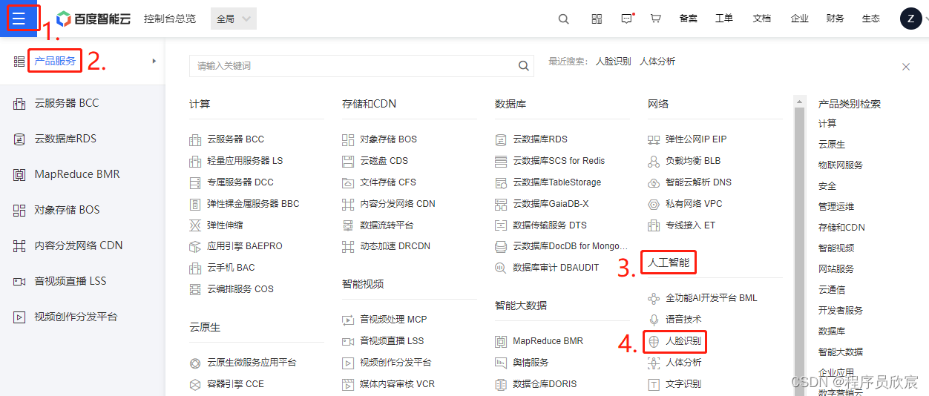
Task: Click icon beside sidebar 视频创作分发平台
Action: pos(19,317)
